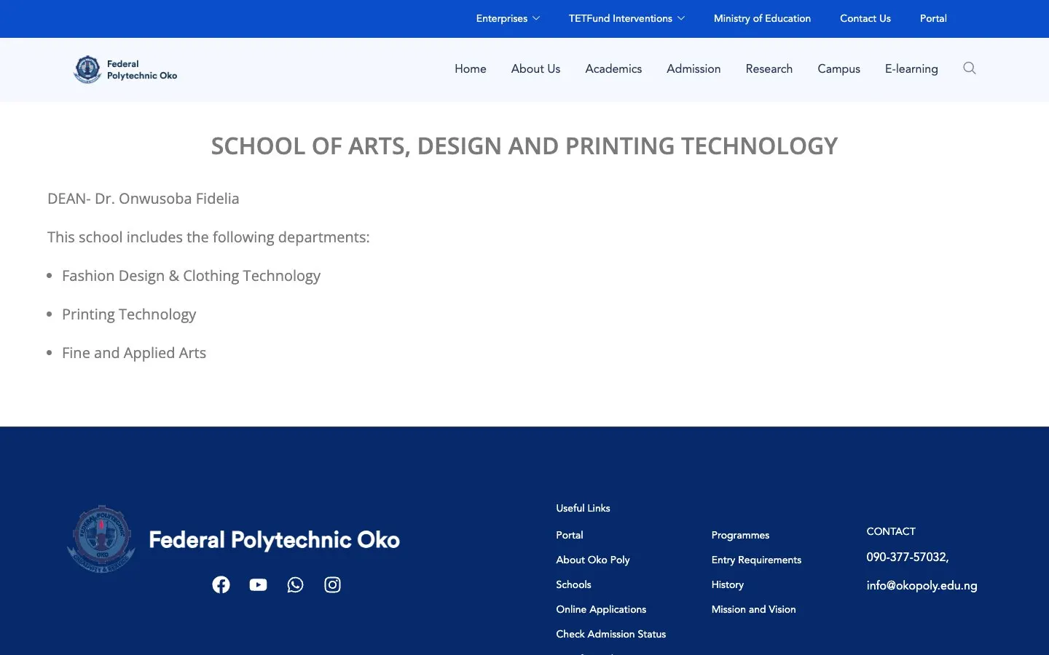Go to the Research menu item
This screenshot has width=1049, height=655.
[769, 68]
